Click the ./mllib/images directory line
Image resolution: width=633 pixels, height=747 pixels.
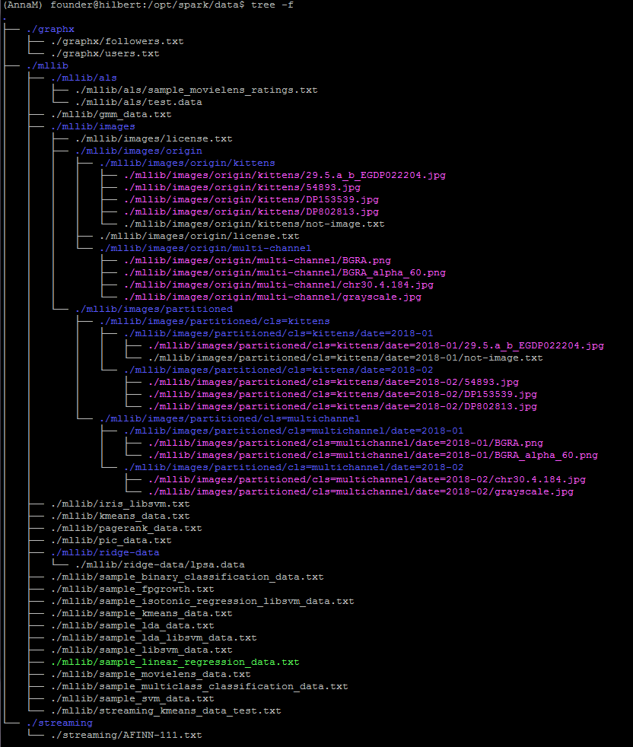click(93, 126)
